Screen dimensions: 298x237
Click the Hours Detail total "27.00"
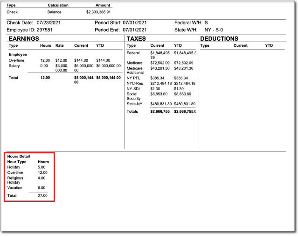pyautogui.click(x=42, y=196)
